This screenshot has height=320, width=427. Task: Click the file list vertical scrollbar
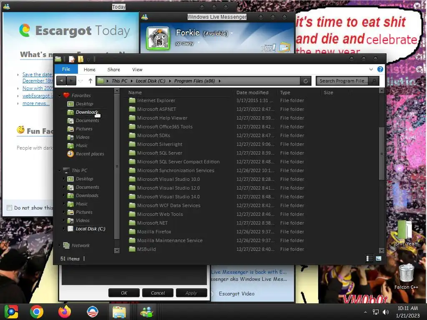coord(382,154)
